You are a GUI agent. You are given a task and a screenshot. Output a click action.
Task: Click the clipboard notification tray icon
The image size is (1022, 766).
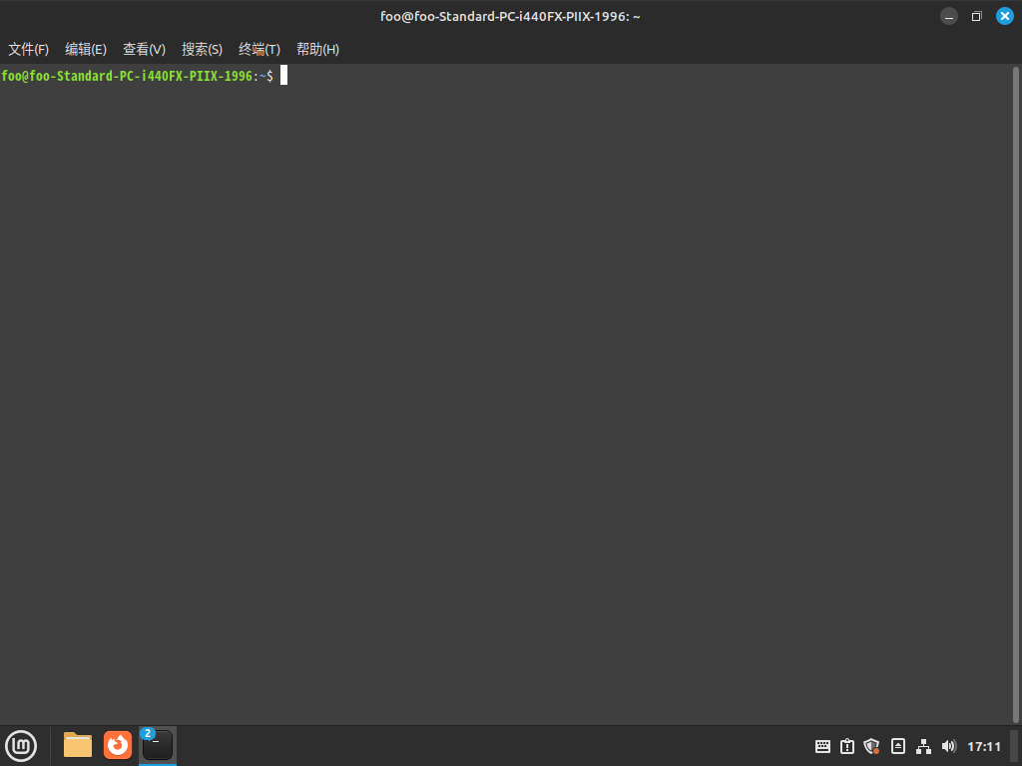(847, 746)
